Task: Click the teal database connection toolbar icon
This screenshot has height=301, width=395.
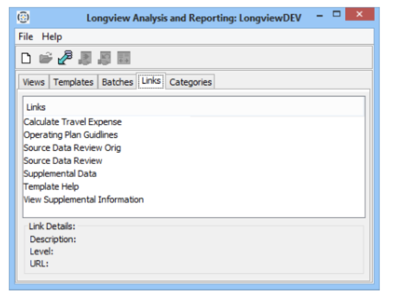Action: (65, 58)
